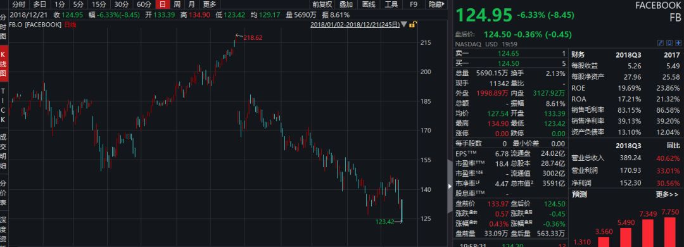Click the NASDAQ exchange label
This screenshot has height=247, width=684.
[x=469, y=44]
